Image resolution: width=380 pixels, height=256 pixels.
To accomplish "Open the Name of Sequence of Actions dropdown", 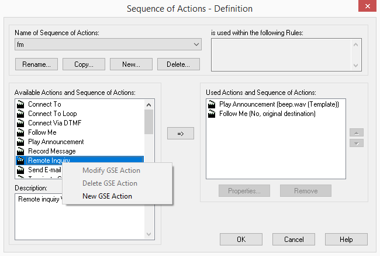I will (196, 45).
